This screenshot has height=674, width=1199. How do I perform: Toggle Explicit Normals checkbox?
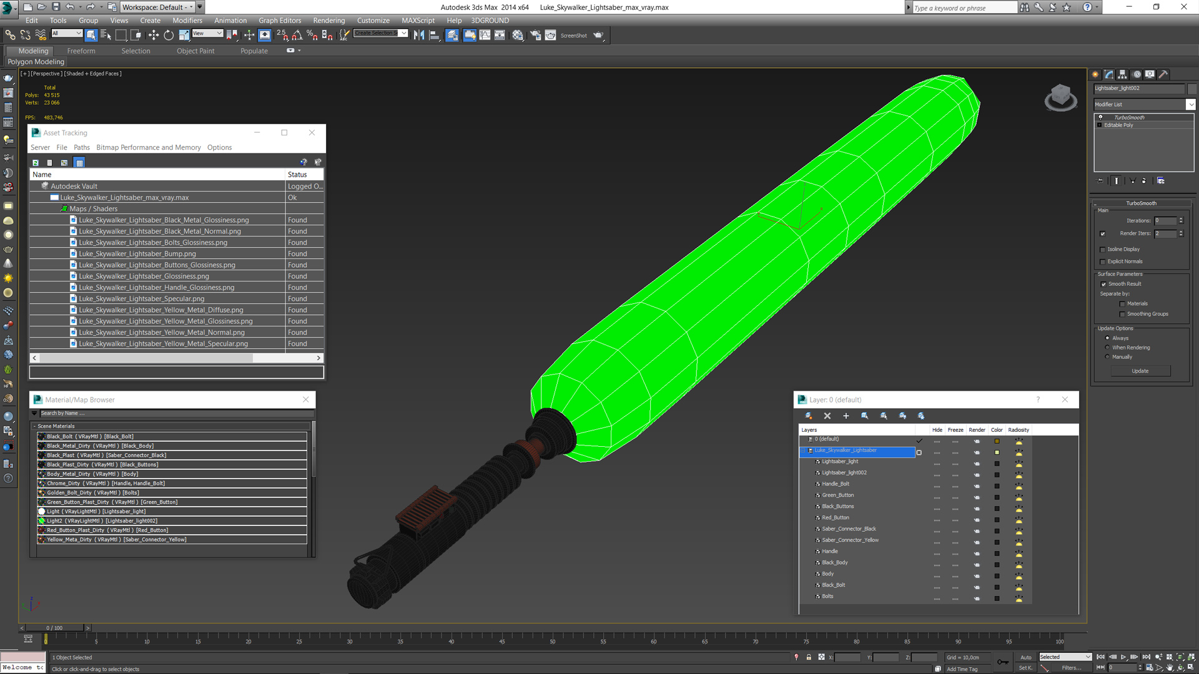[1103, 262]
